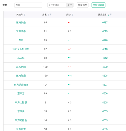Open the filter icon next to 排名
The width and height of the screenshot is (126, 131).
(51, 15)
